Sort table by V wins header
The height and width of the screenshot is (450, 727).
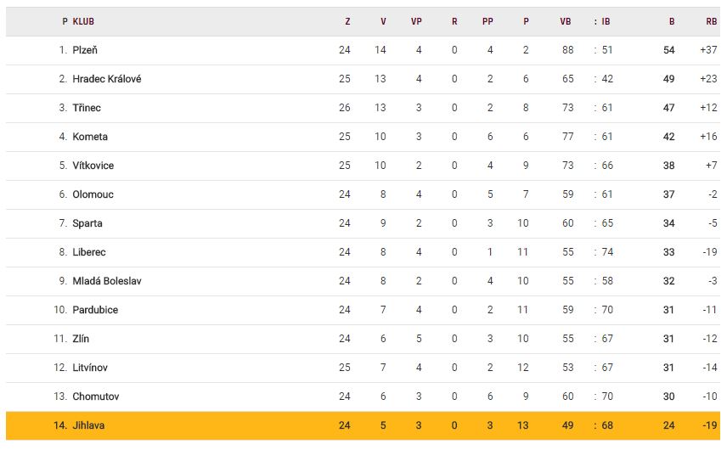(383, 22)
